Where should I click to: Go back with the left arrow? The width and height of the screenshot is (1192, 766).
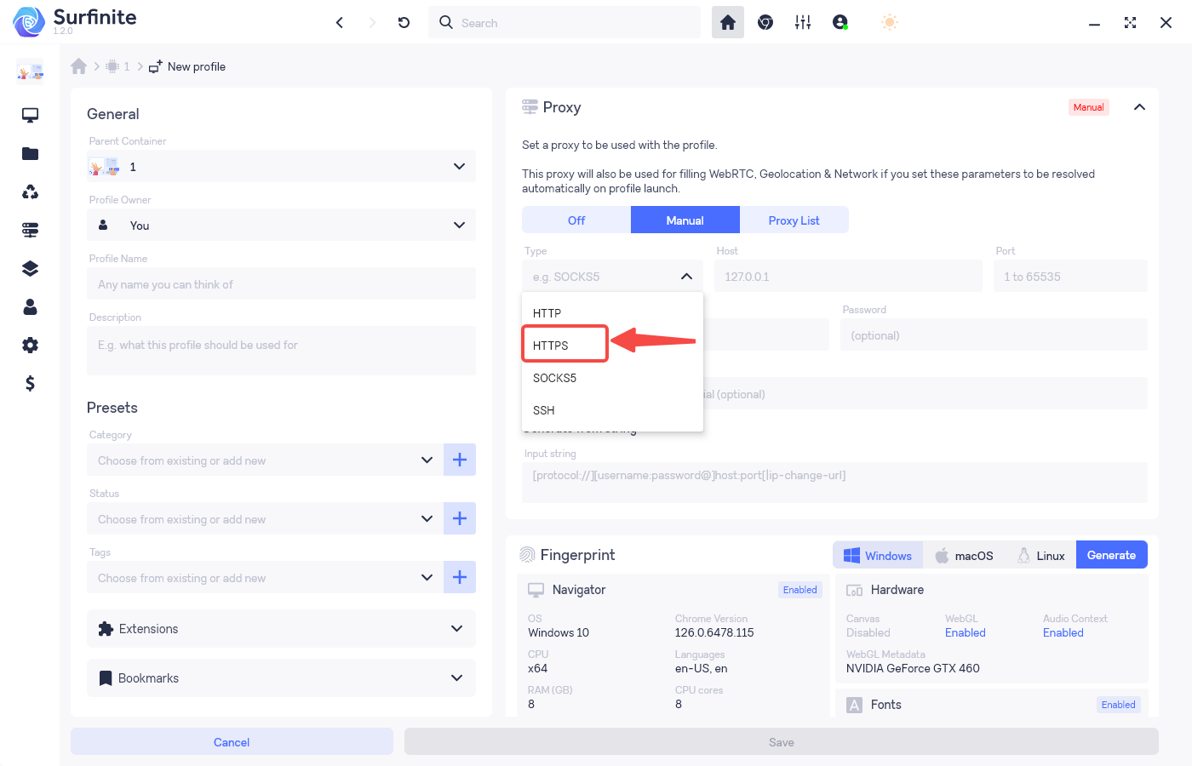pyautogui.click(x=340, y=23)
